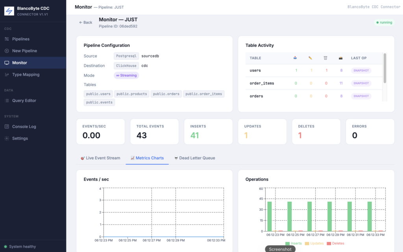
Task: Select the Metrics Charts tab
Action: tap(147, 158)
